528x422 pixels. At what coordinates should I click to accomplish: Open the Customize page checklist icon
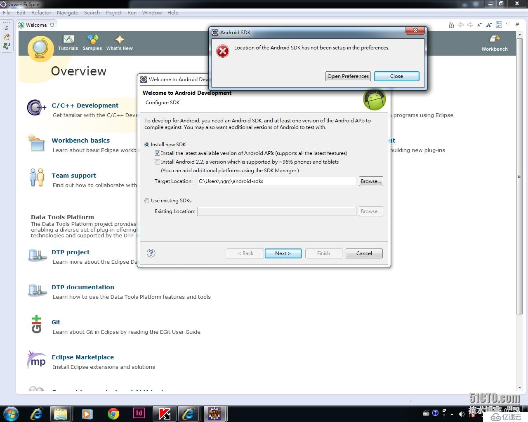click(x=499, y=25)
